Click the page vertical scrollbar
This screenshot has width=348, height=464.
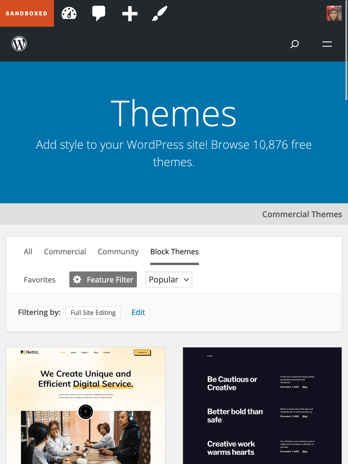pyautogui.click(x=346, y=50)
